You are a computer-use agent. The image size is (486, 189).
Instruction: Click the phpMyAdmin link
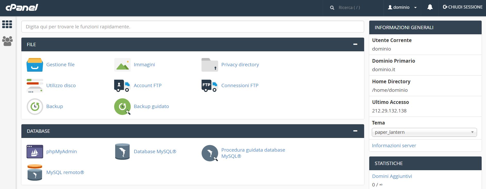click(x=62, y=152)
